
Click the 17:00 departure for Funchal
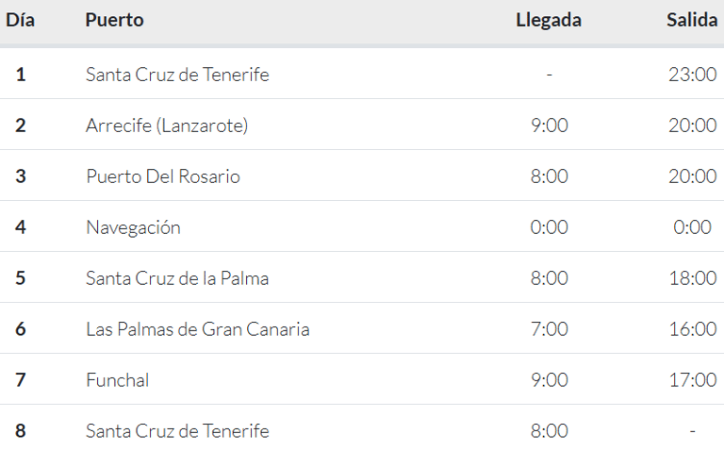coord(693,380)
